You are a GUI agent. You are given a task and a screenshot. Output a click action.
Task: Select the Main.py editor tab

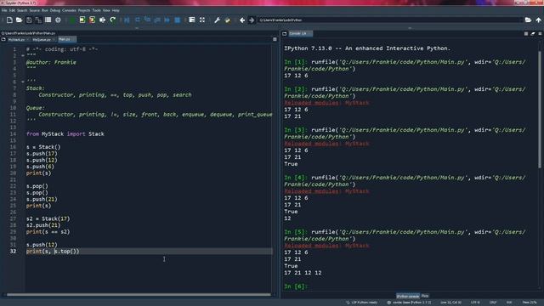(x=66, y=40)
